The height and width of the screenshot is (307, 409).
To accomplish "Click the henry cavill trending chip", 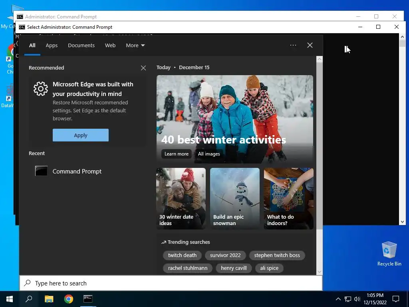I will click(x=234, y=268).
